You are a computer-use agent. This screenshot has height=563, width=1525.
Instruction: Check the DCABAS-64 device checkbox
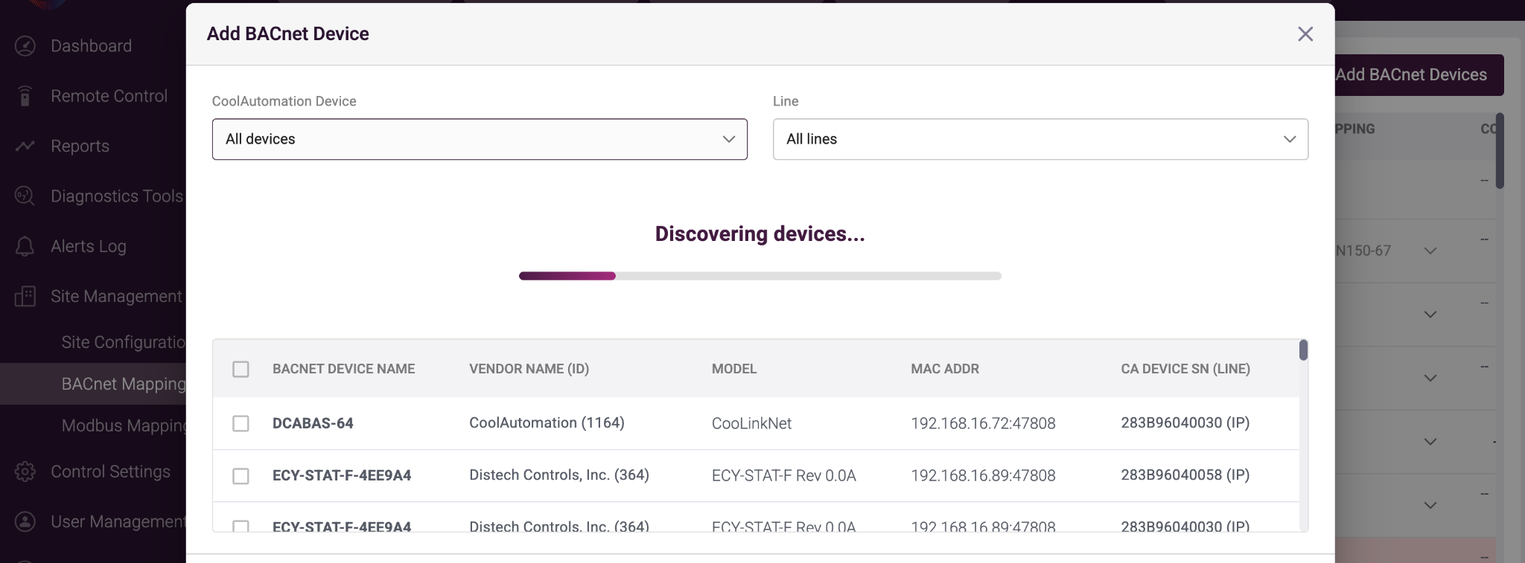[241, 423]
